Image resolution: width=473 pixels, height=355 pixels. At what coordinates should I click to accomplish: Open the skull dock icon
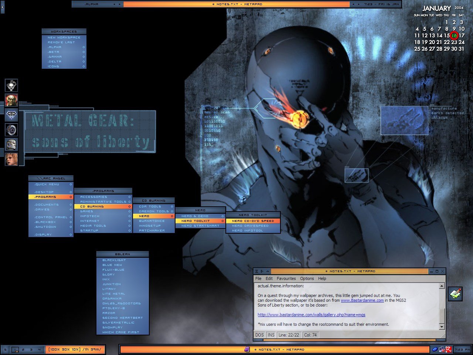11,85
